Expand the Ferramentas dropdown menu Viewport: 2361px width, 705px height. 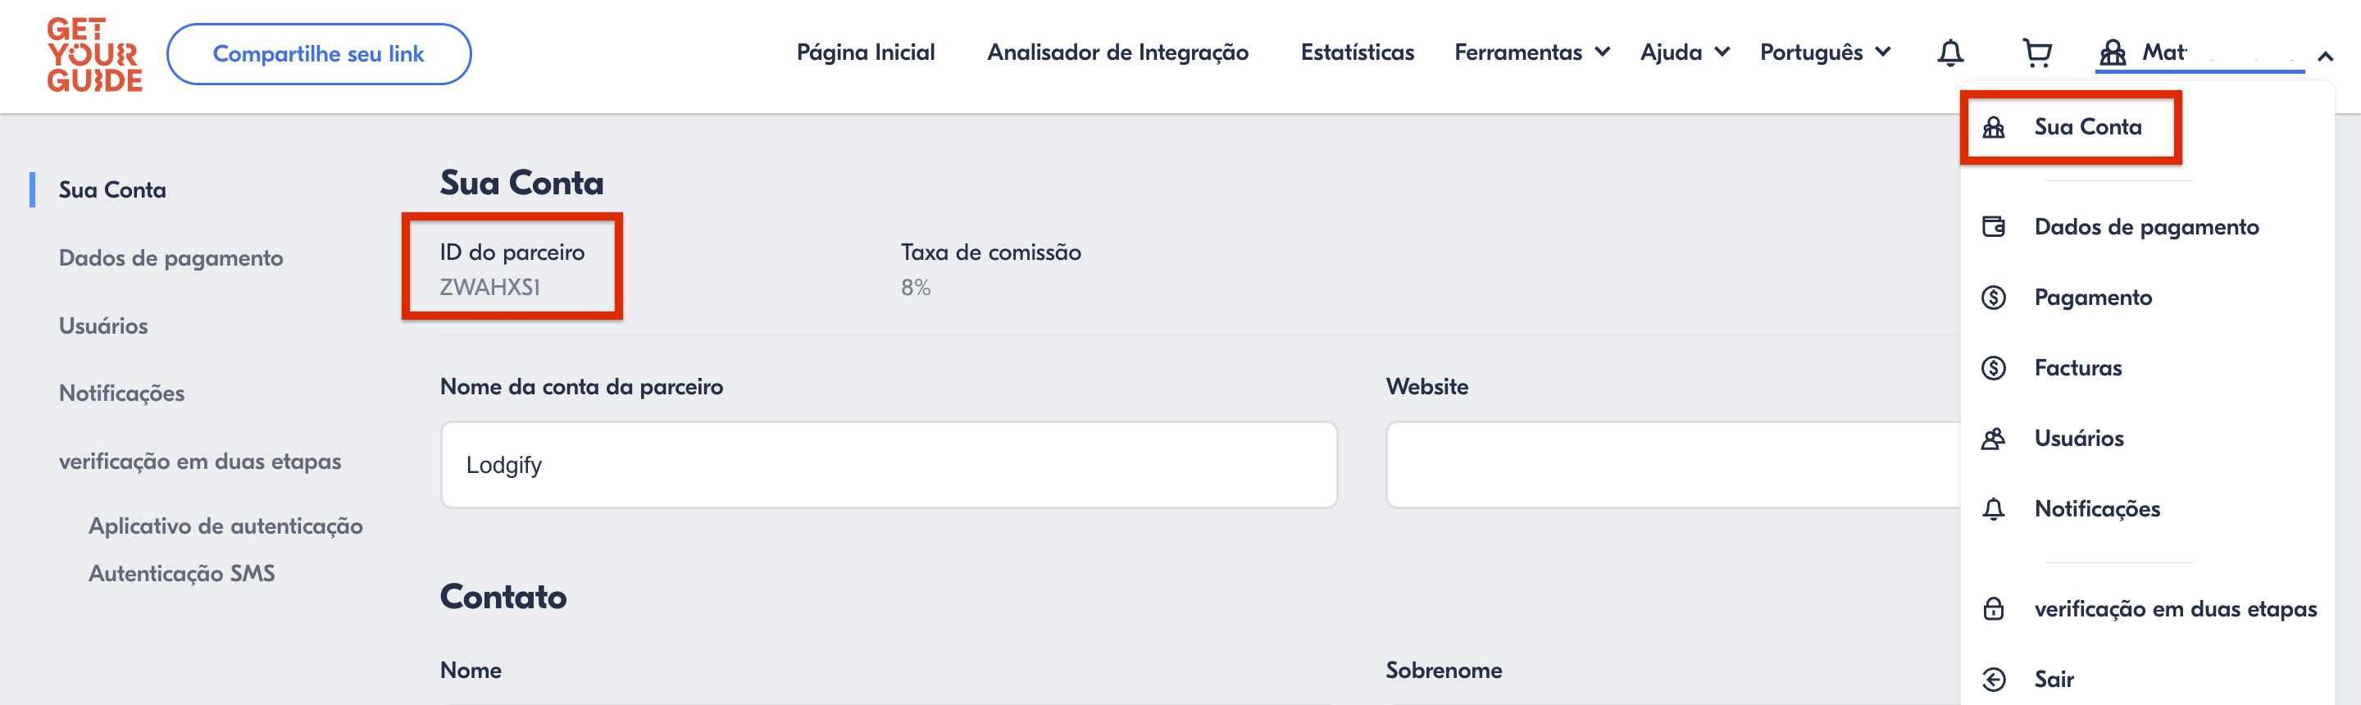click(1531, 52)
